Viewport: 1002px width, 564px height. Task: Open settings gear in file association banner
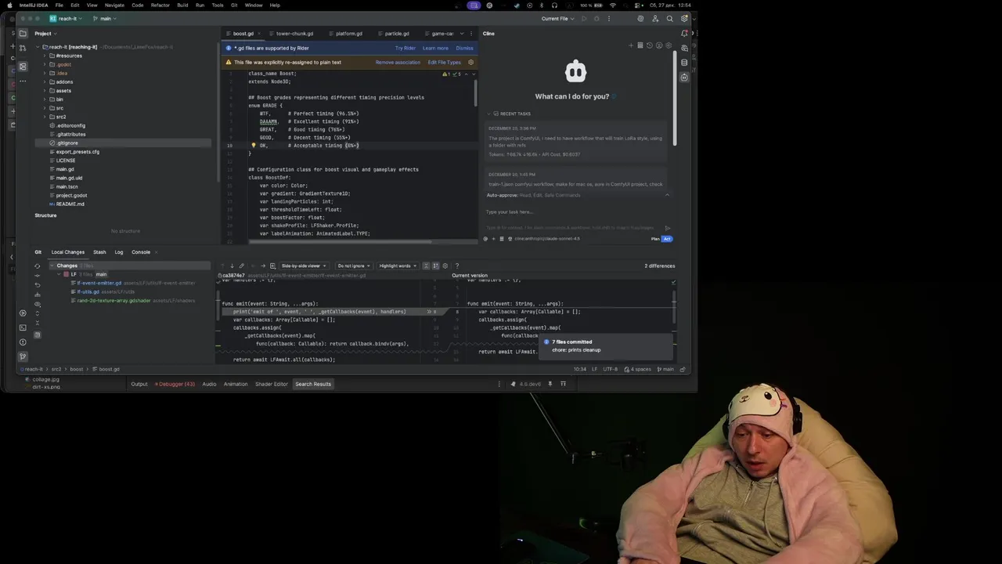pos(470,62)
